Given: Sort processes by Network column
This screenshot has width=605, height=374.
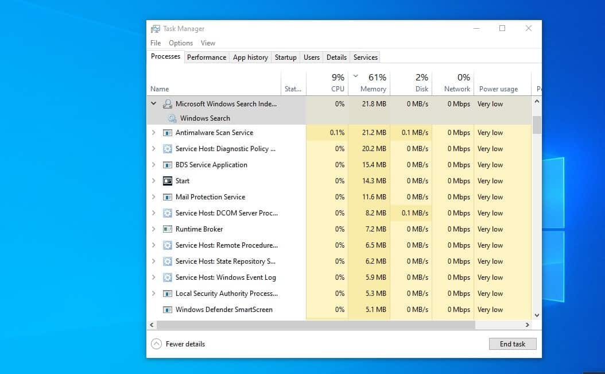Looking at the screenshot, I should 453,83.
